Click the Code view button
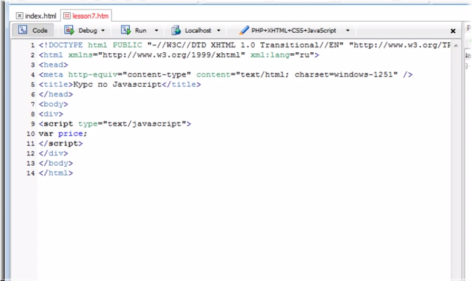The height and width of the screenshot is (281, 472). 33,30
